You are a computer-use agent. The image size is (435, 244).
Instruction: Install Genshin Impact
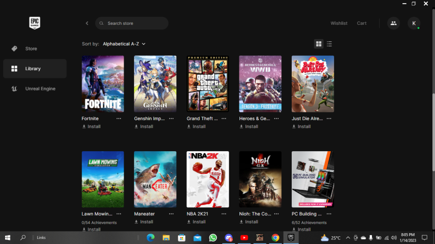pos(144,126)
